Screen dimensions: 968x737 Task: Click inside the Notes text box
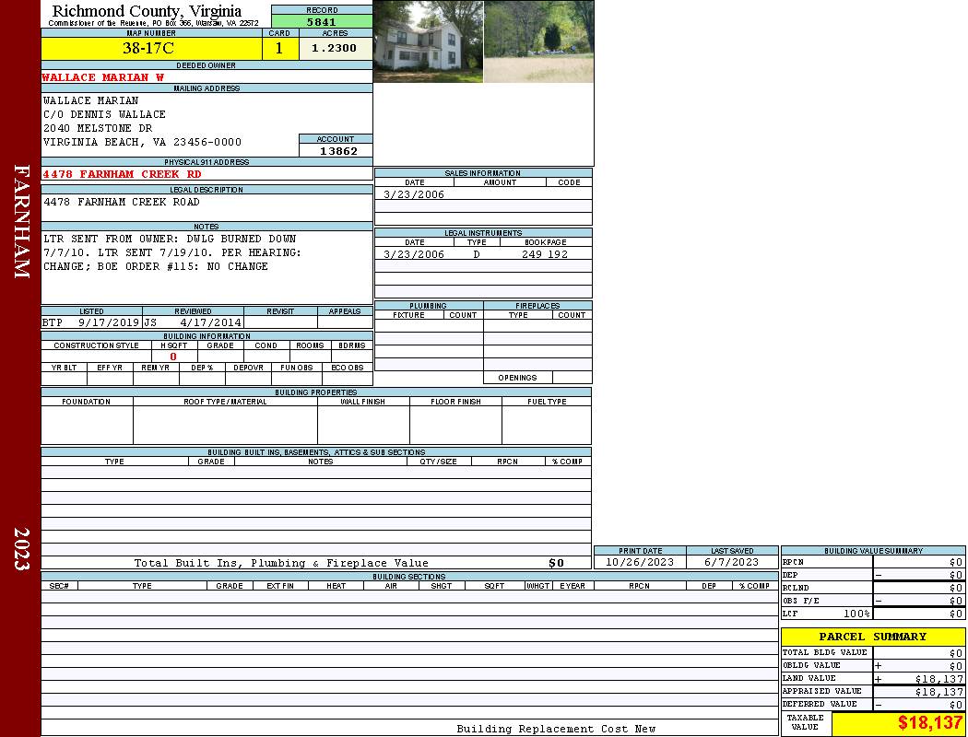pos(206,267)
